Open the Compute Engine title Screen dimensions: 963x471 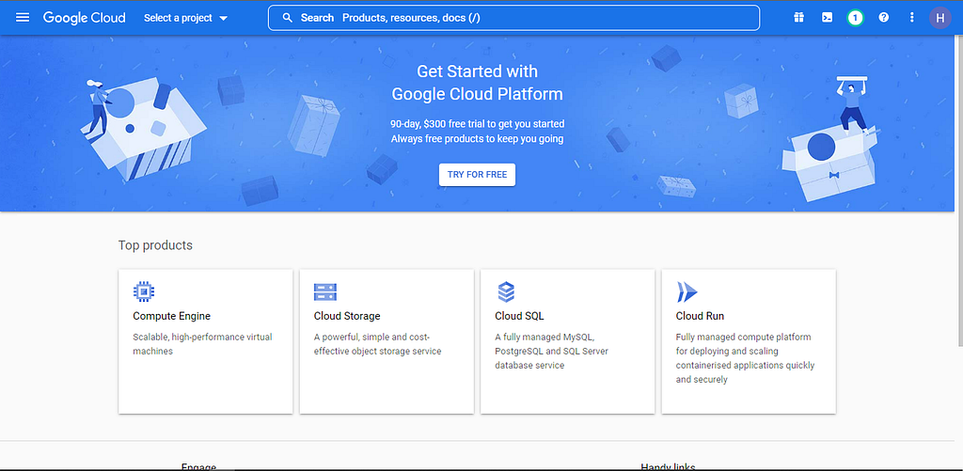click(171, 316)
